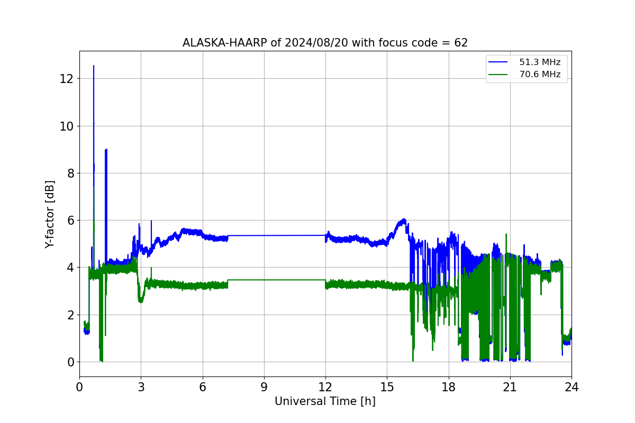Click the x-axis tick label '18'
The width and height of the screenshot is (635, 423).
(x=449, y=387)
